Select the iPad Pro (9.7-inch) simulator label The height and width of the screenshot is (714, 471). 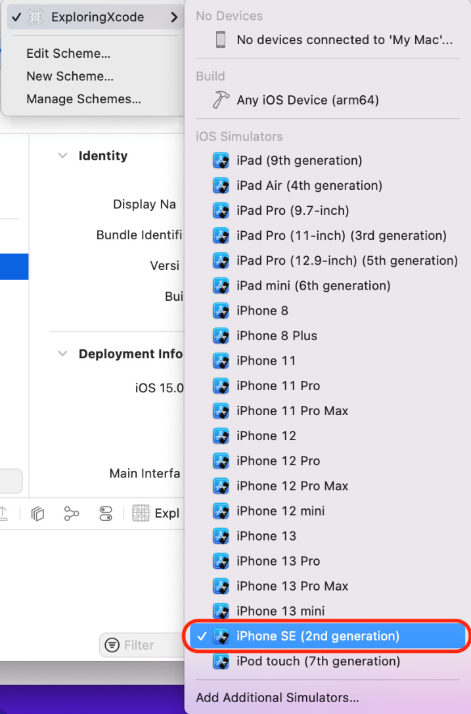(293, 210)
